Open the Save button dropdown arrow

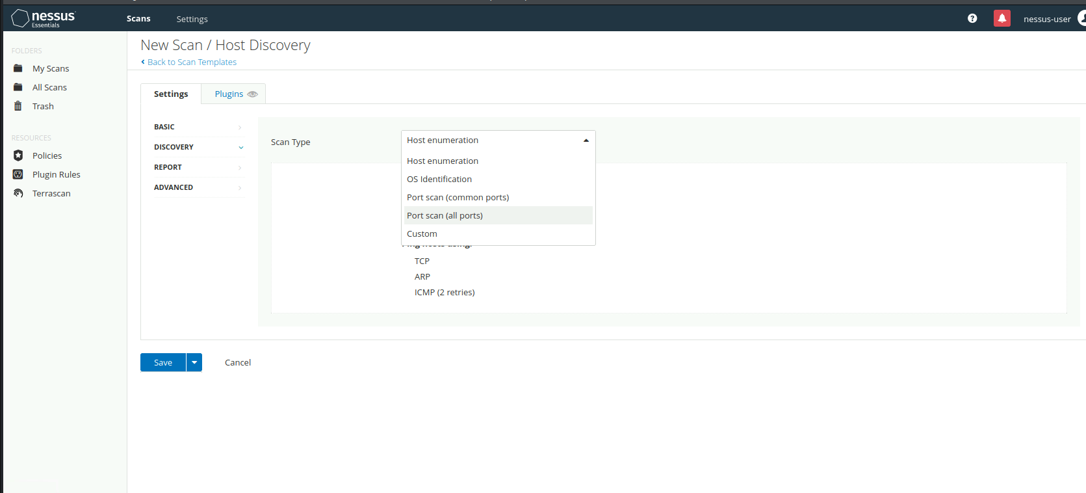click(194, 362)
